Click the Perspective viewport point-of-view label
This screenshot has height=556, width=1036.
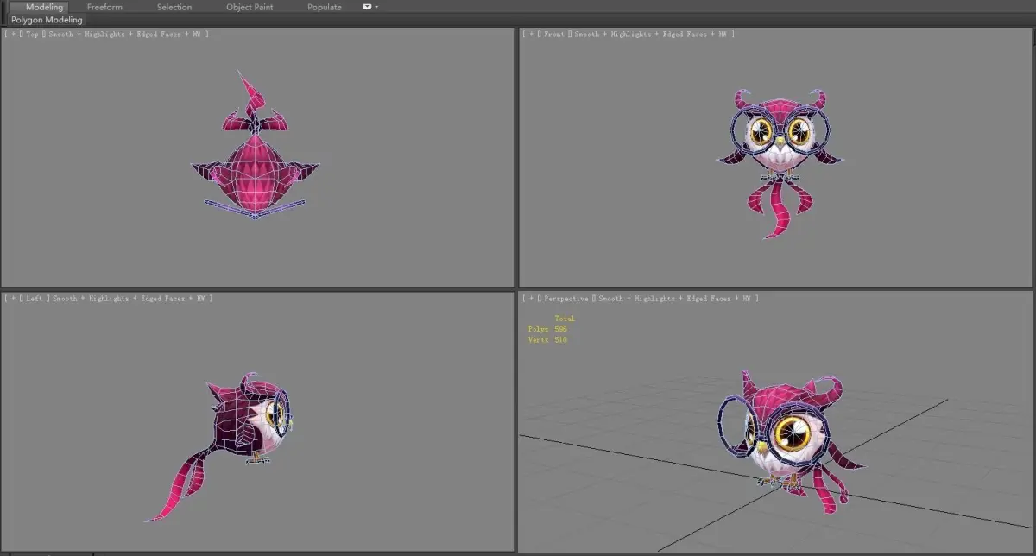pos(566,299)
